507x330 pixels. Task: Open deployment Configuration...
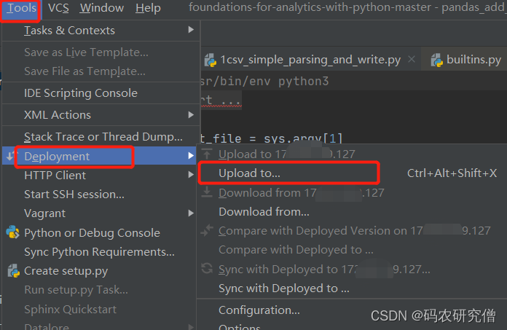(351, 310)
